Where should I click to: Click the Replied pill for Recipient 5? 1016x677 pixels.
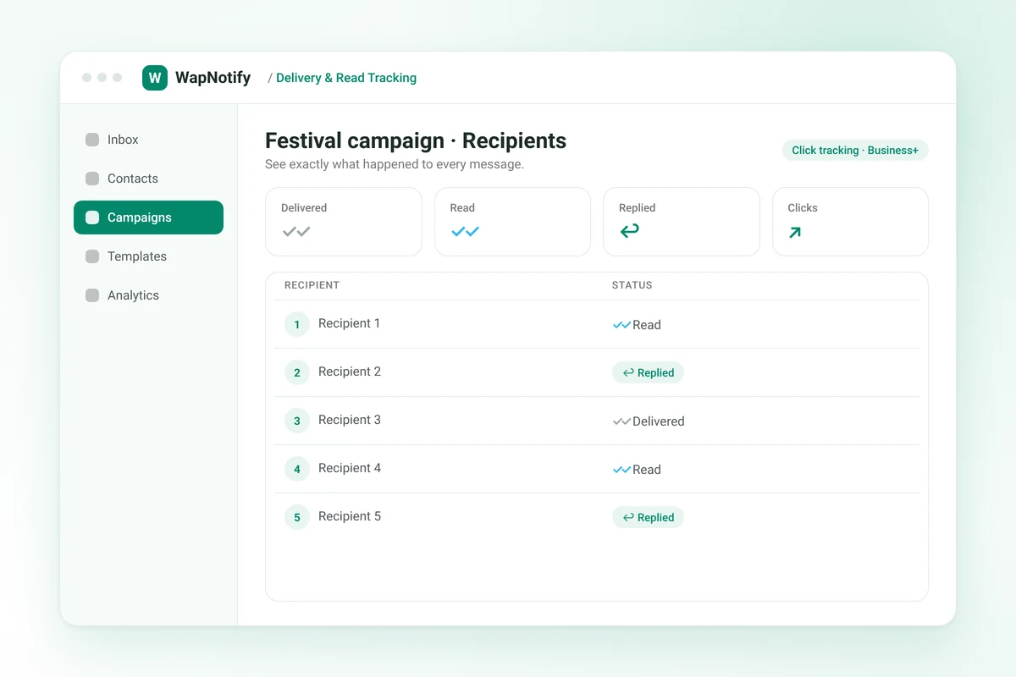tap(648, 517)
